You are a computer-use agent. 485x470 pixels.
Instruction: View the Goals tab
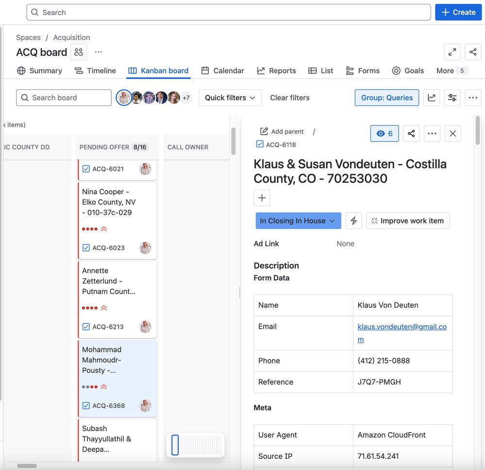(x=408, y=70)
